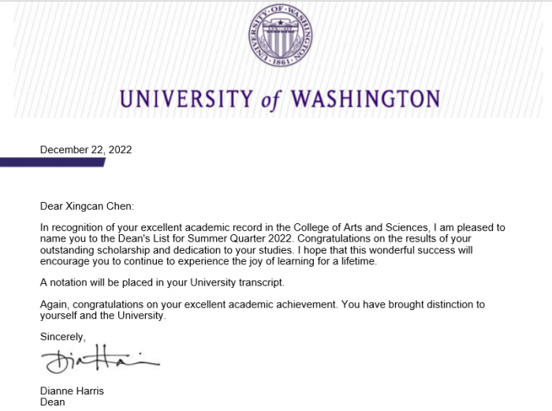Click the University of Washington seal

click(279, 35)
